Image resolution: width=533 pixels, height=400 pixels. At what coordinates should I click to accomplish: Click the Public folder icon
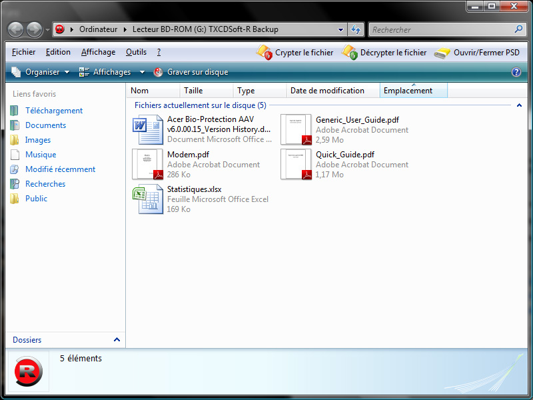[14, 198]
